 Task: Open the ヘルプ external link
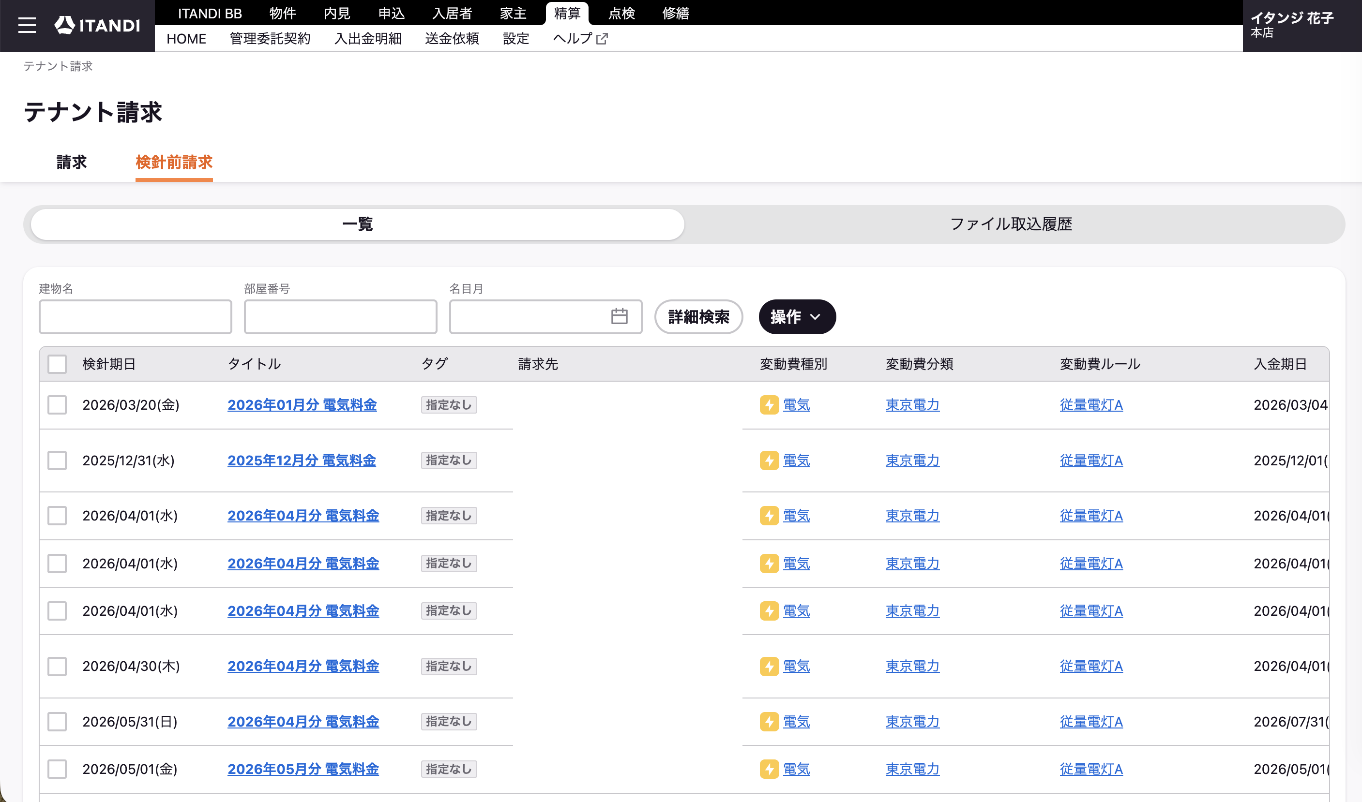[x=580, y=38]
